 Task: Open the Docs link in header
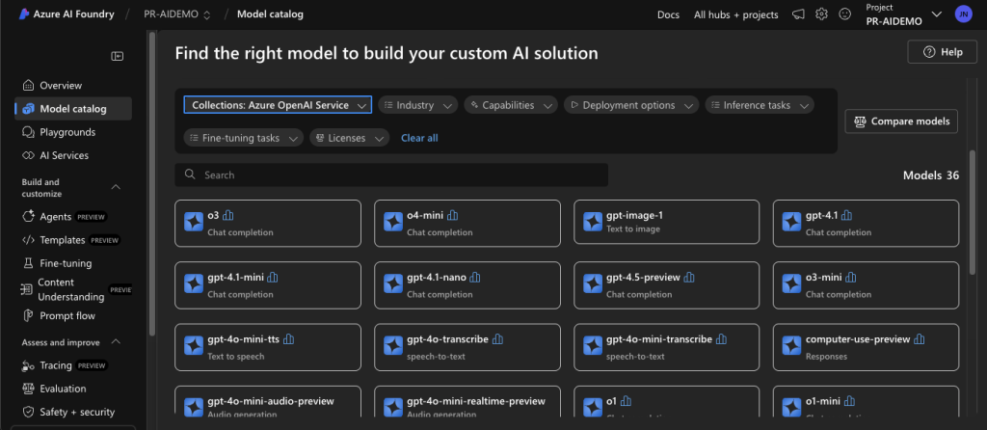669,14
